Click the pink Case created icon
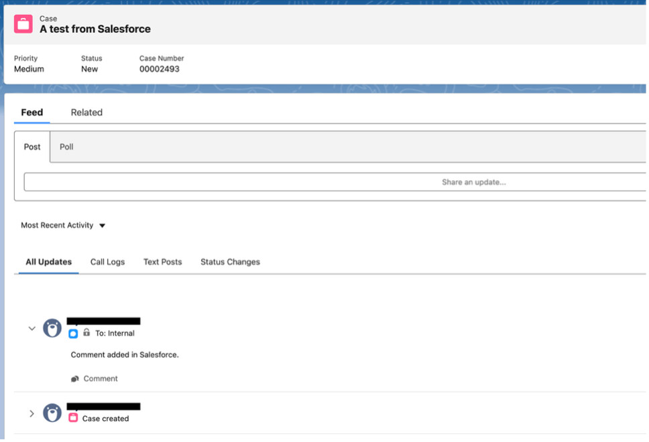The image size is (649, 442). point(74,418)
